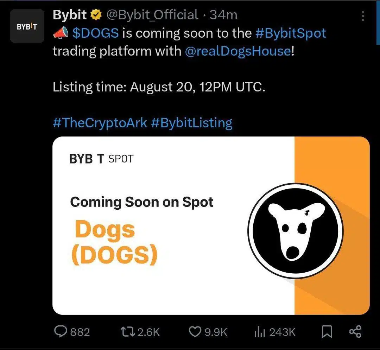Open the share options icon
This screenshot has height=350, width=380.
coord(355,331)
